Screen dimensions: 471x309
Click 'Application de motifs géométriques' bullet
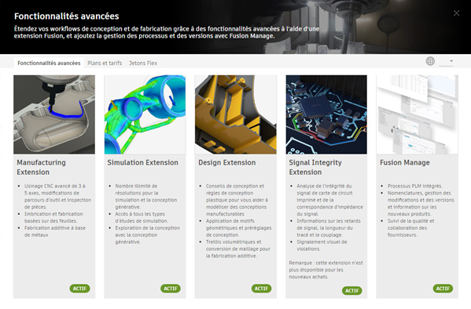pos(238,227)
